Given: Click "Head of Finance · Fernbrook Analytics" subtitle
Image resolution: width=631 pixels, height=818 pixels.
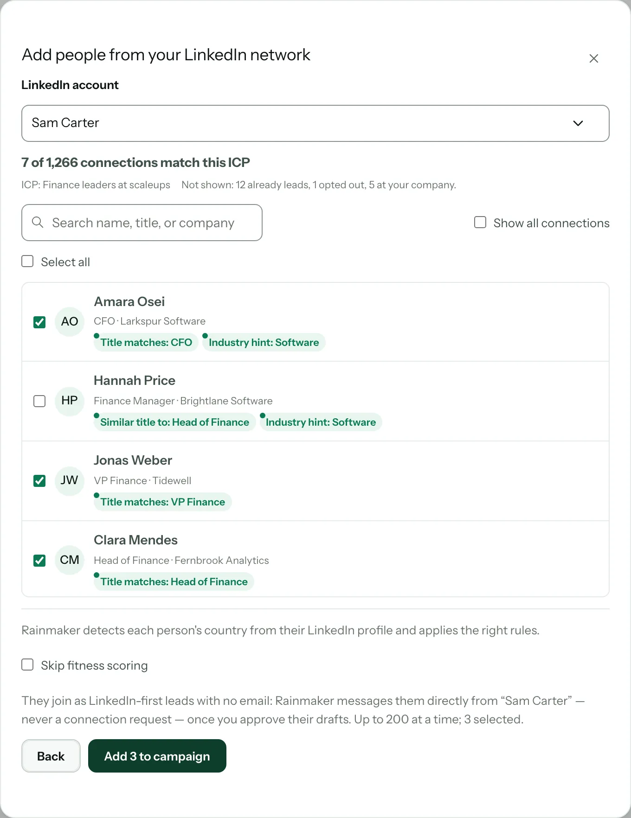Looking at the screenshot, I should 181,561.
